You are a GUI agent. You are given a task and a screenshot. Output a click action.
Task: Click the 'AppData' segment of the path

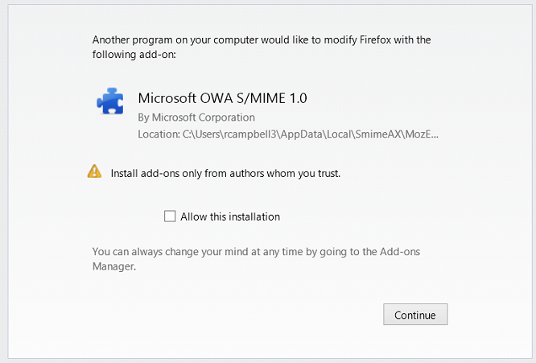pos(302,134)
